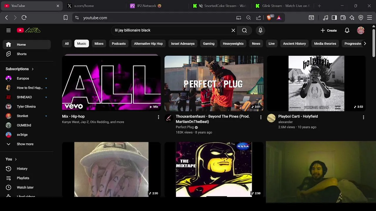Play the Holyfield video thumbnail
The height and width of the screenshot is (211, 376).
(316, 83)
